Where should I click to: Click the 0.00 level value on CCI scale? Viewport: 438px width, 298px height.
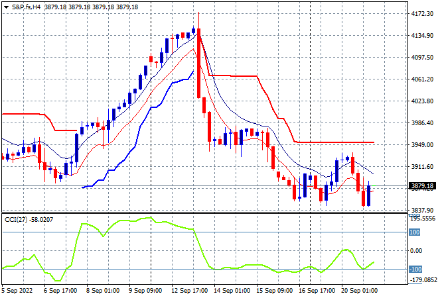(416, 251)
